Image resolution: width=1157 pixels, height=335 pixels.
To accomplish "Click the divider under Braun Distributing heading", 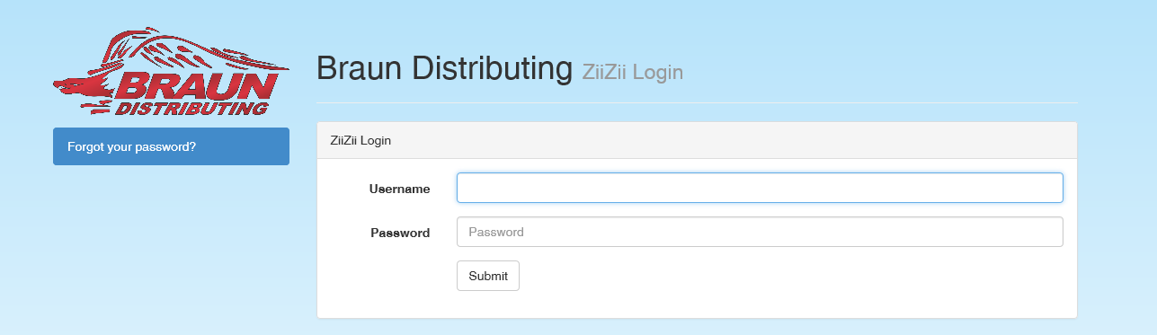I will [697, 102].
